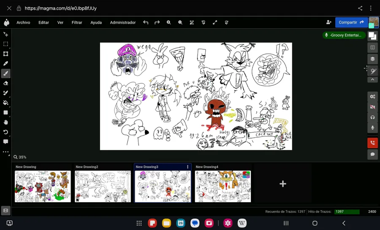Click the browser share icon

click(x=360, y=8)
